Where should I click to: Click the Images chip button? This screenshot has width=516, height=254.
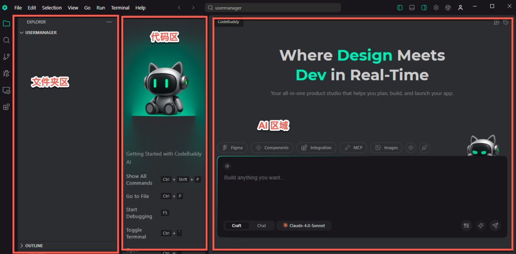pos(387,148)
